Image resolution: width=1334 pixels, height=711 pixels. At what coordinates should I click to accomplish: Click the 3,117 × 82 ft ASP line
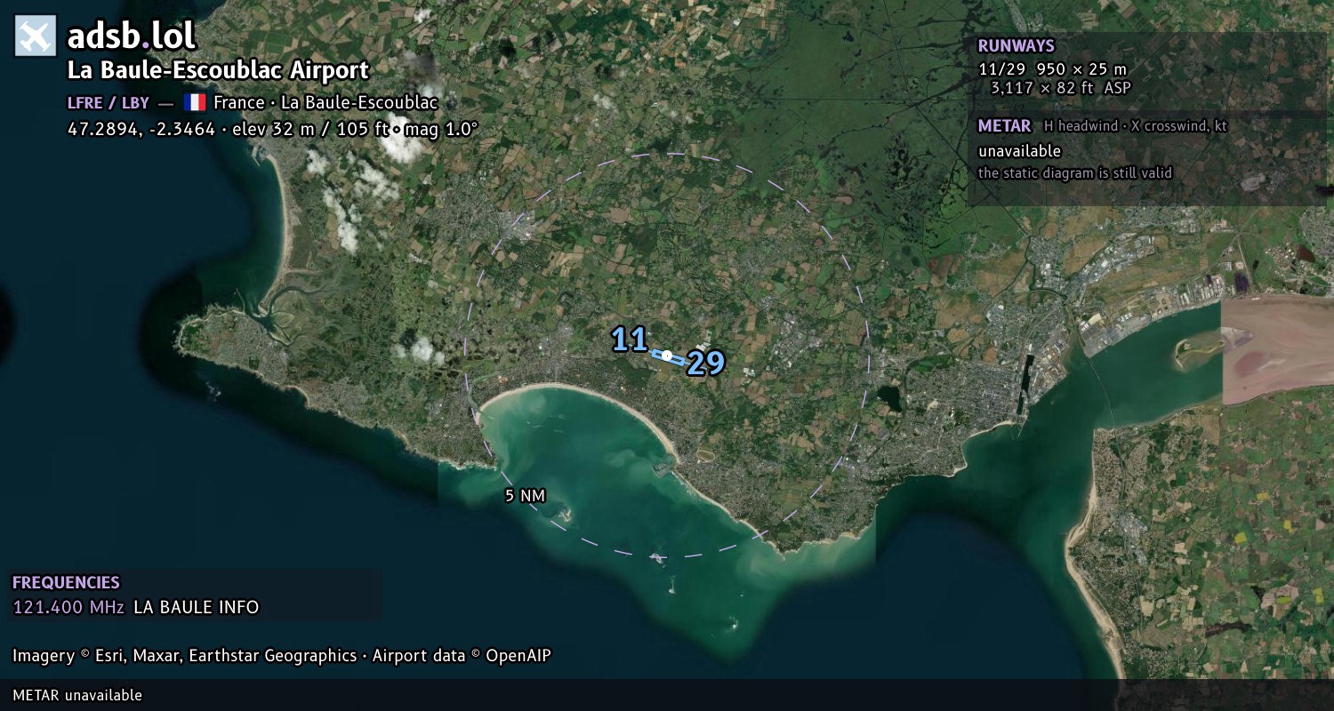point(1060,88)
